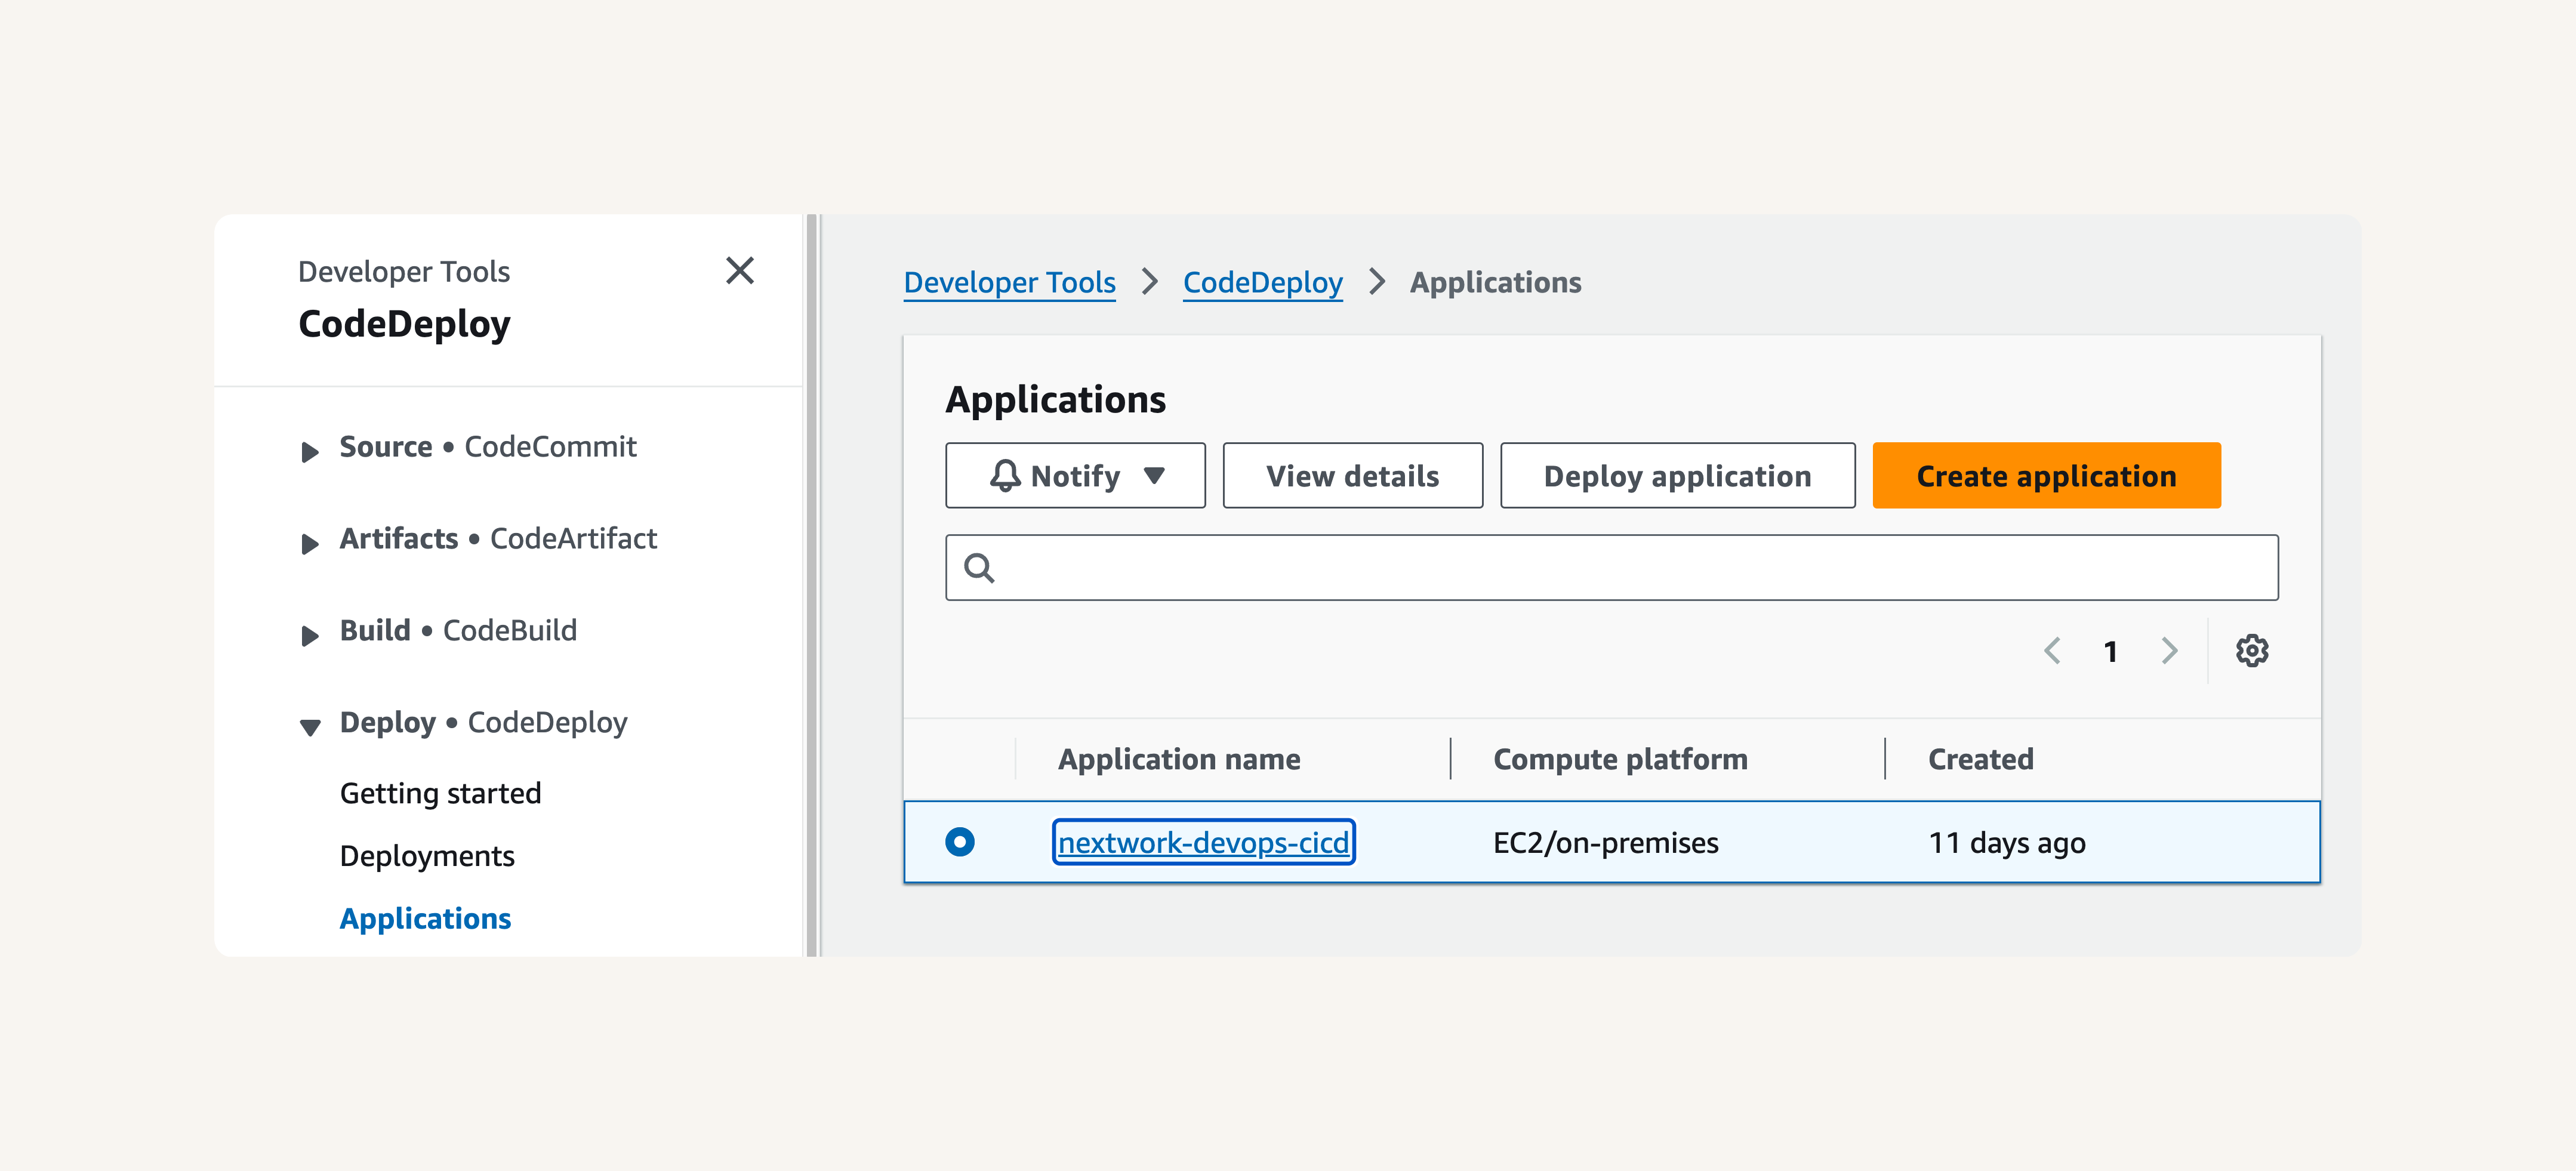Expand the Build CodeBuild section
Image resolution: width=2576 pixels, height=1171 pixels.
pos(310,636)
